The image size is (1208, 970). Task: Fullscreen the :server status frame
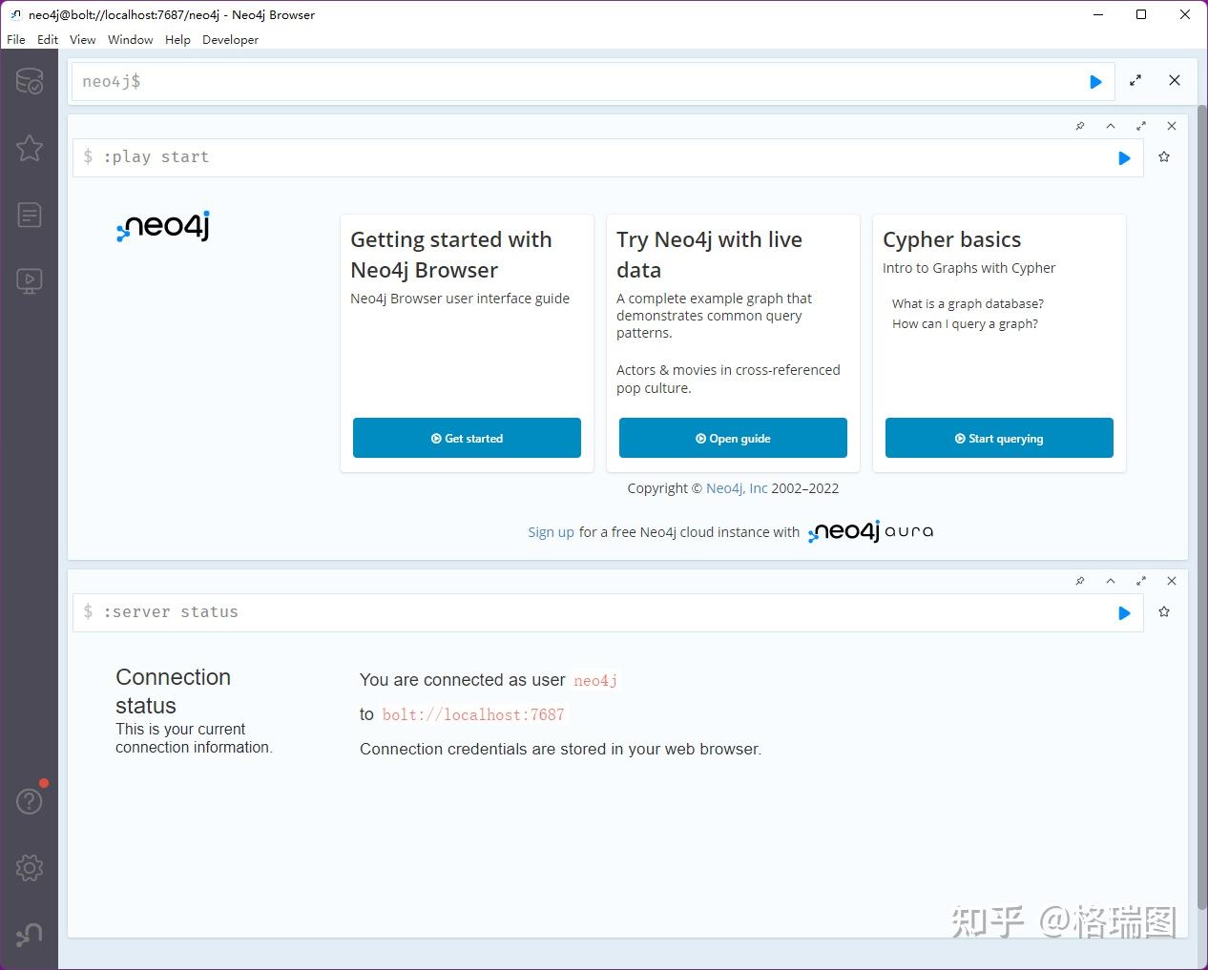[x=1141, y=581]
